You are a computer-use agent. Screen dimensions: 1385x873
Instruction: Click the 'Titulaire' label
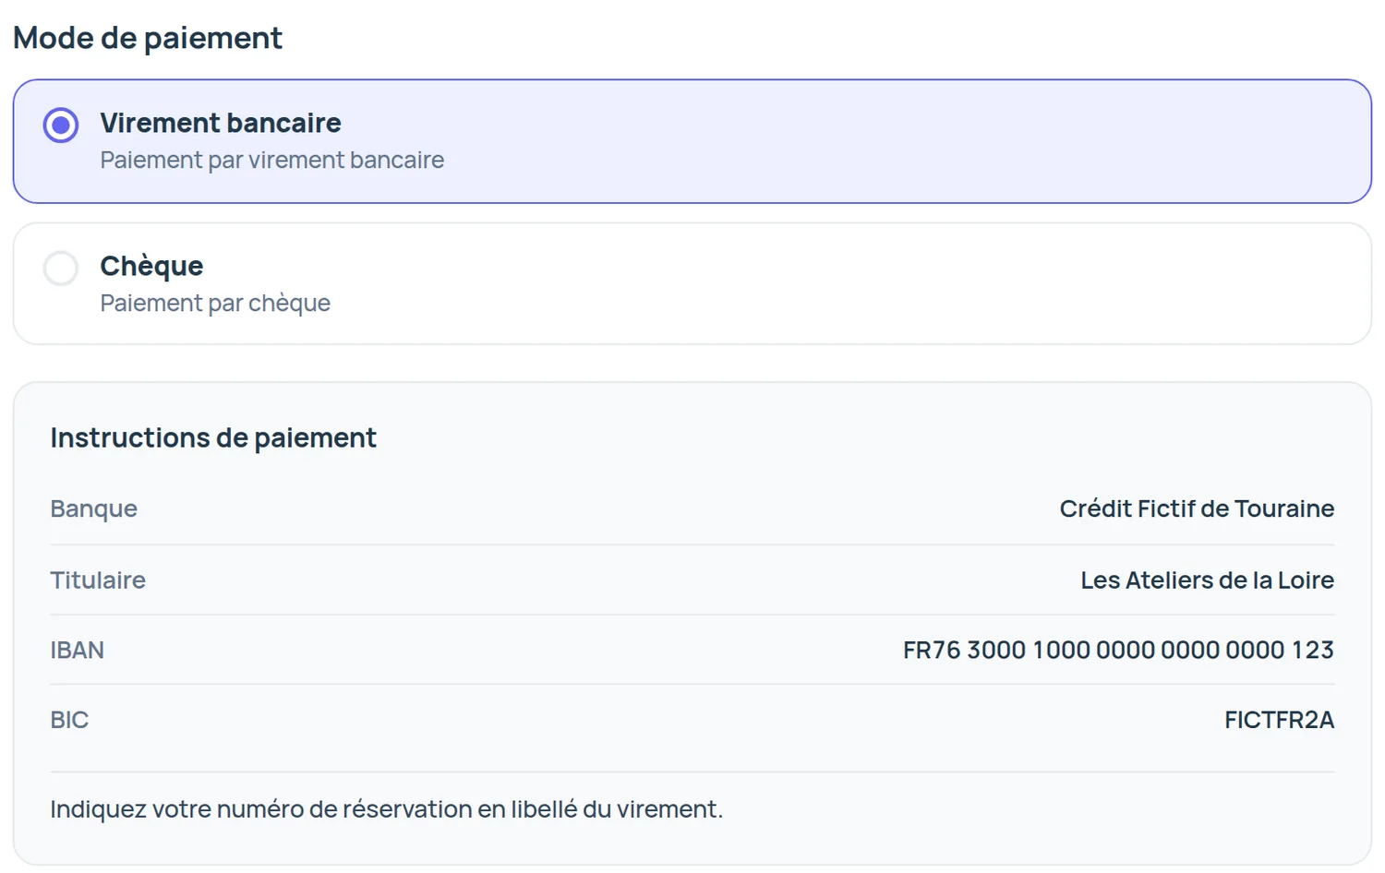click(x=98, y=580)
